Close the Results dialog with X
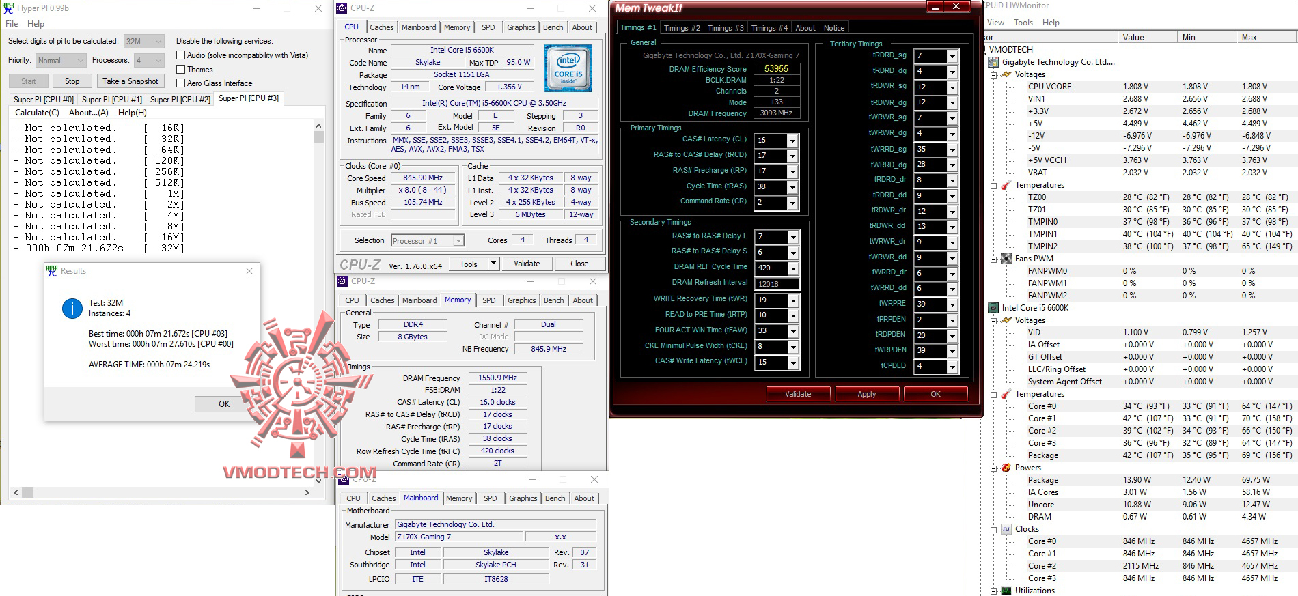1298x596 pixels. point(249,271)
